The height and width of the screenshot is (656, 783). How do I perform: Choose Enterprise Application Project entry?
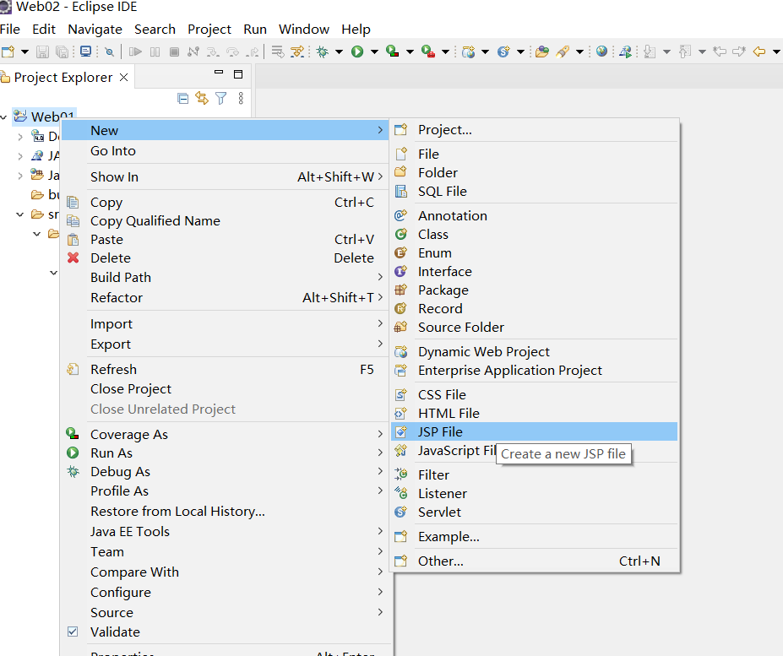(x=535, y=370)
